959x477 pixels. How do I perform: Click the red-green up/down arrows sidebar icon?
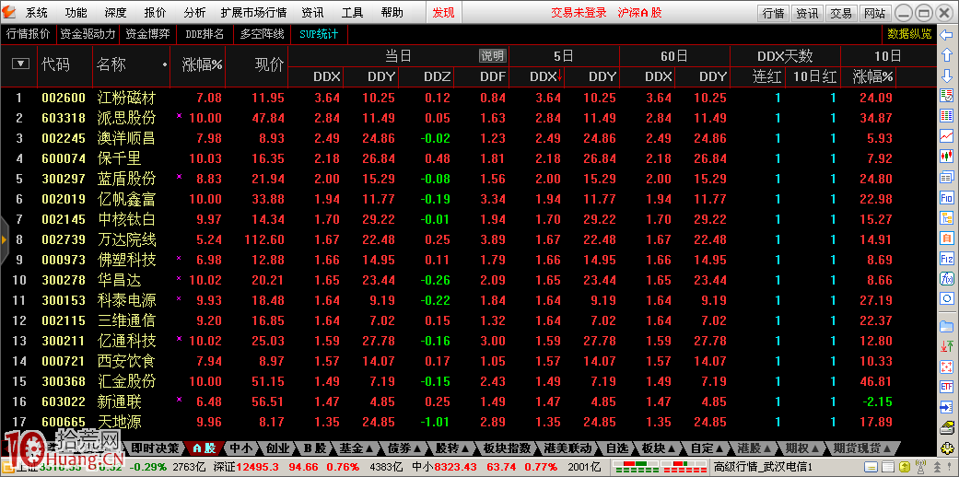pyautogui.click(x=947, y=346)
